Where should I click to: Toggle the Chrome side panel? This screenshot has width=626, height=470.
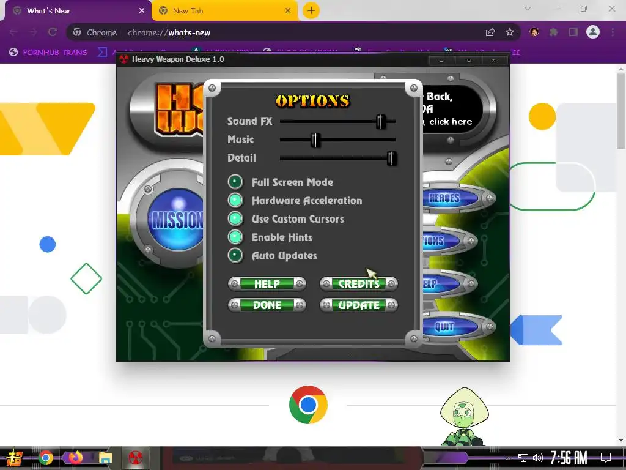pos(573,32)
